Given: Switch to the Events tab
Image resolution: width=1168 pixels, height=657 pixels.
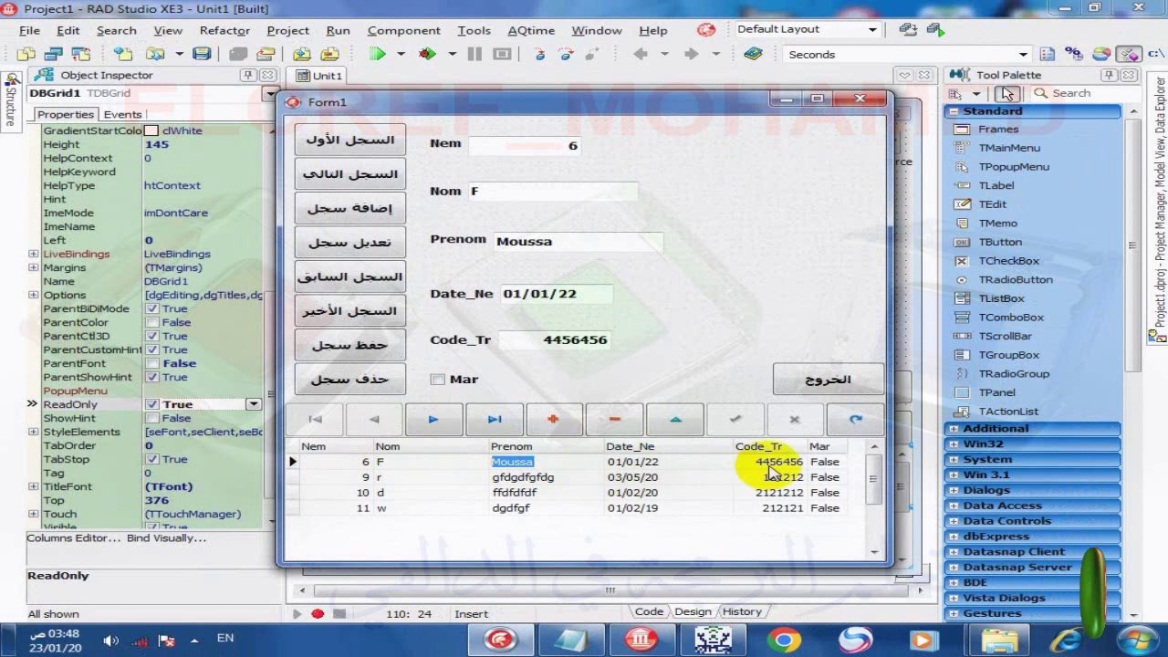Looking at the screenshot, I should (x=122, y=114).
